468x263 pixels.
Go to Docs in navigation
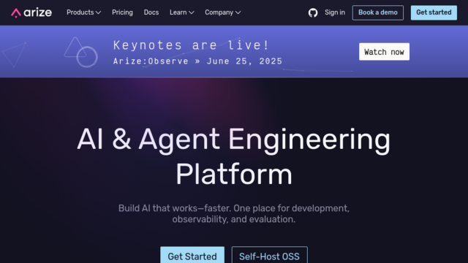click(x=151, y=12)
